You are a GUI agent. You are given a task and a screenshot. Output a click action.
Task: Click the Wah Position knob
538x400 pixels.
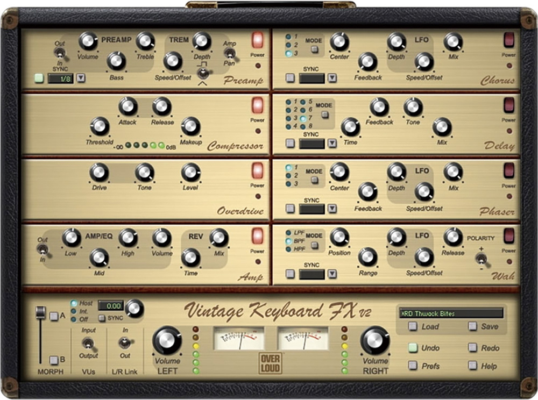point(339,238)
